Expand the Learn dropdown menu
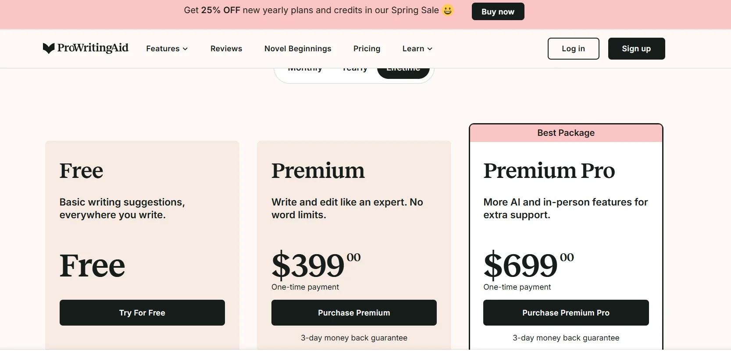 (417, 49)
